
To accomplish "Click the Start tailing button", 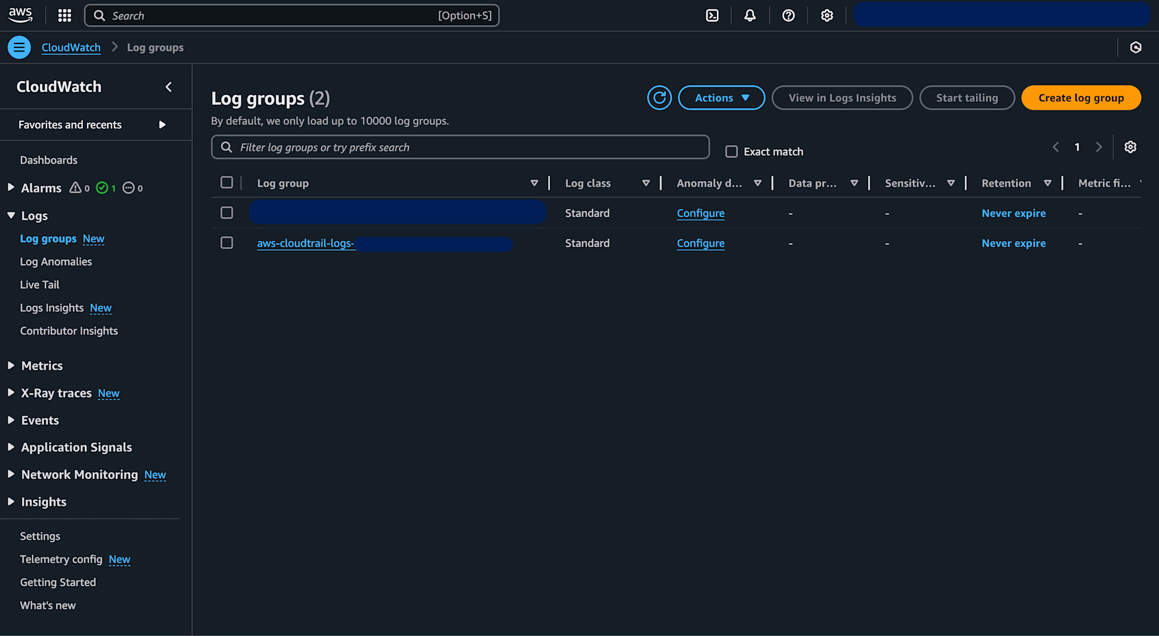I will (x=967, y=98).
